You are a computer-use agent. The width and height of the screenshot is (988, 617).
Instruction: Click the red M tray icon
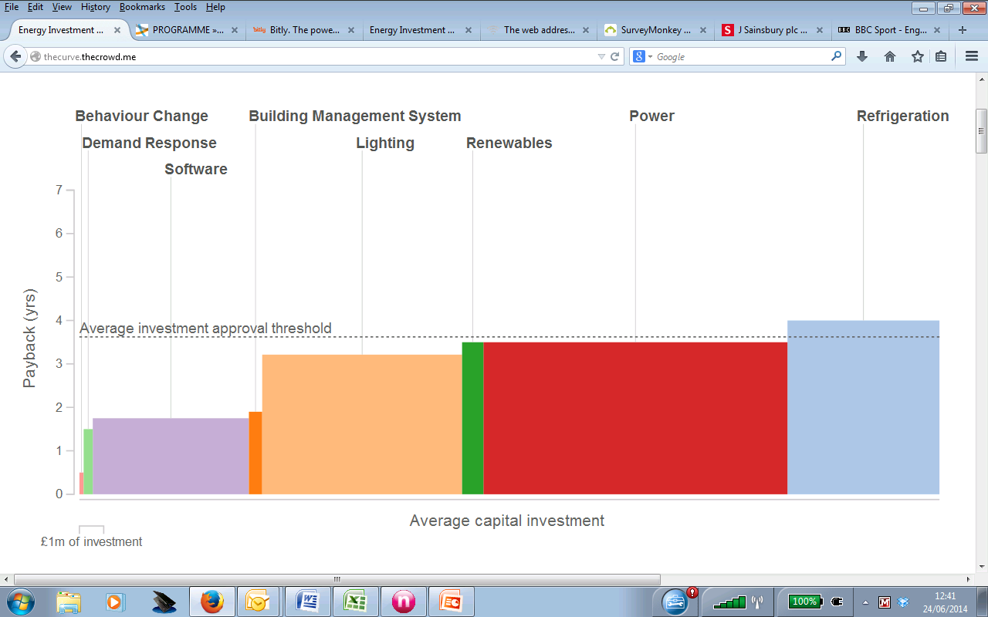click(885, 602)
